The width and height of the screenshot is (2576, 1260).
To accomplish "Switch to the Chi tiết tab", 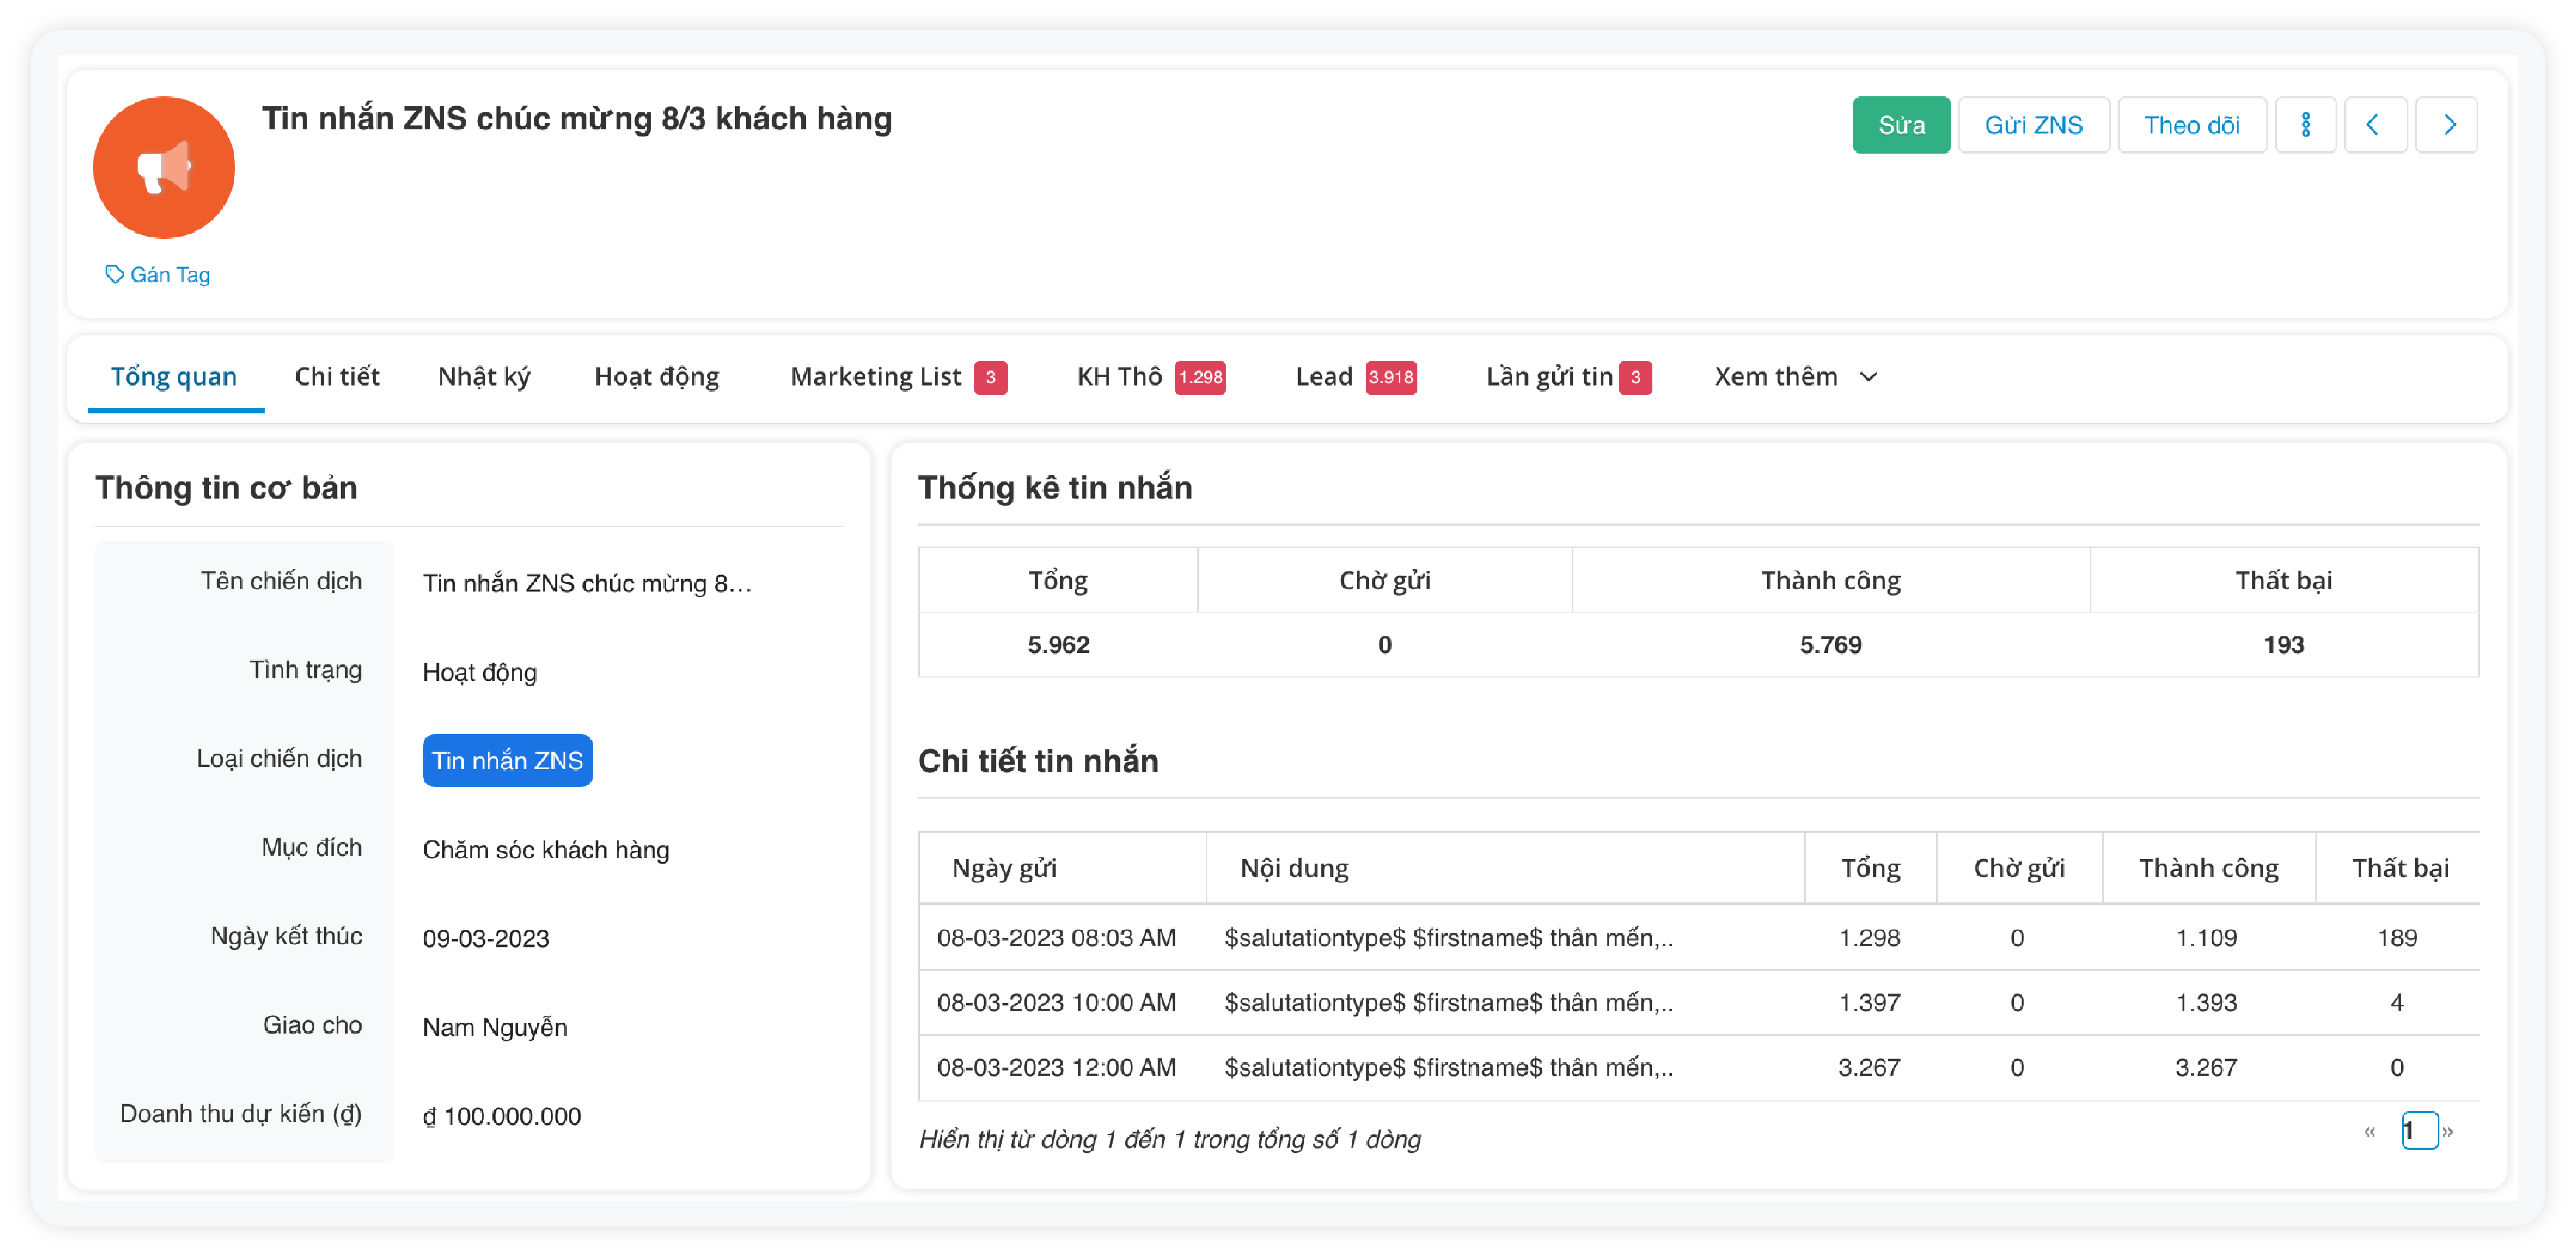I will click(x=337, y=377).
